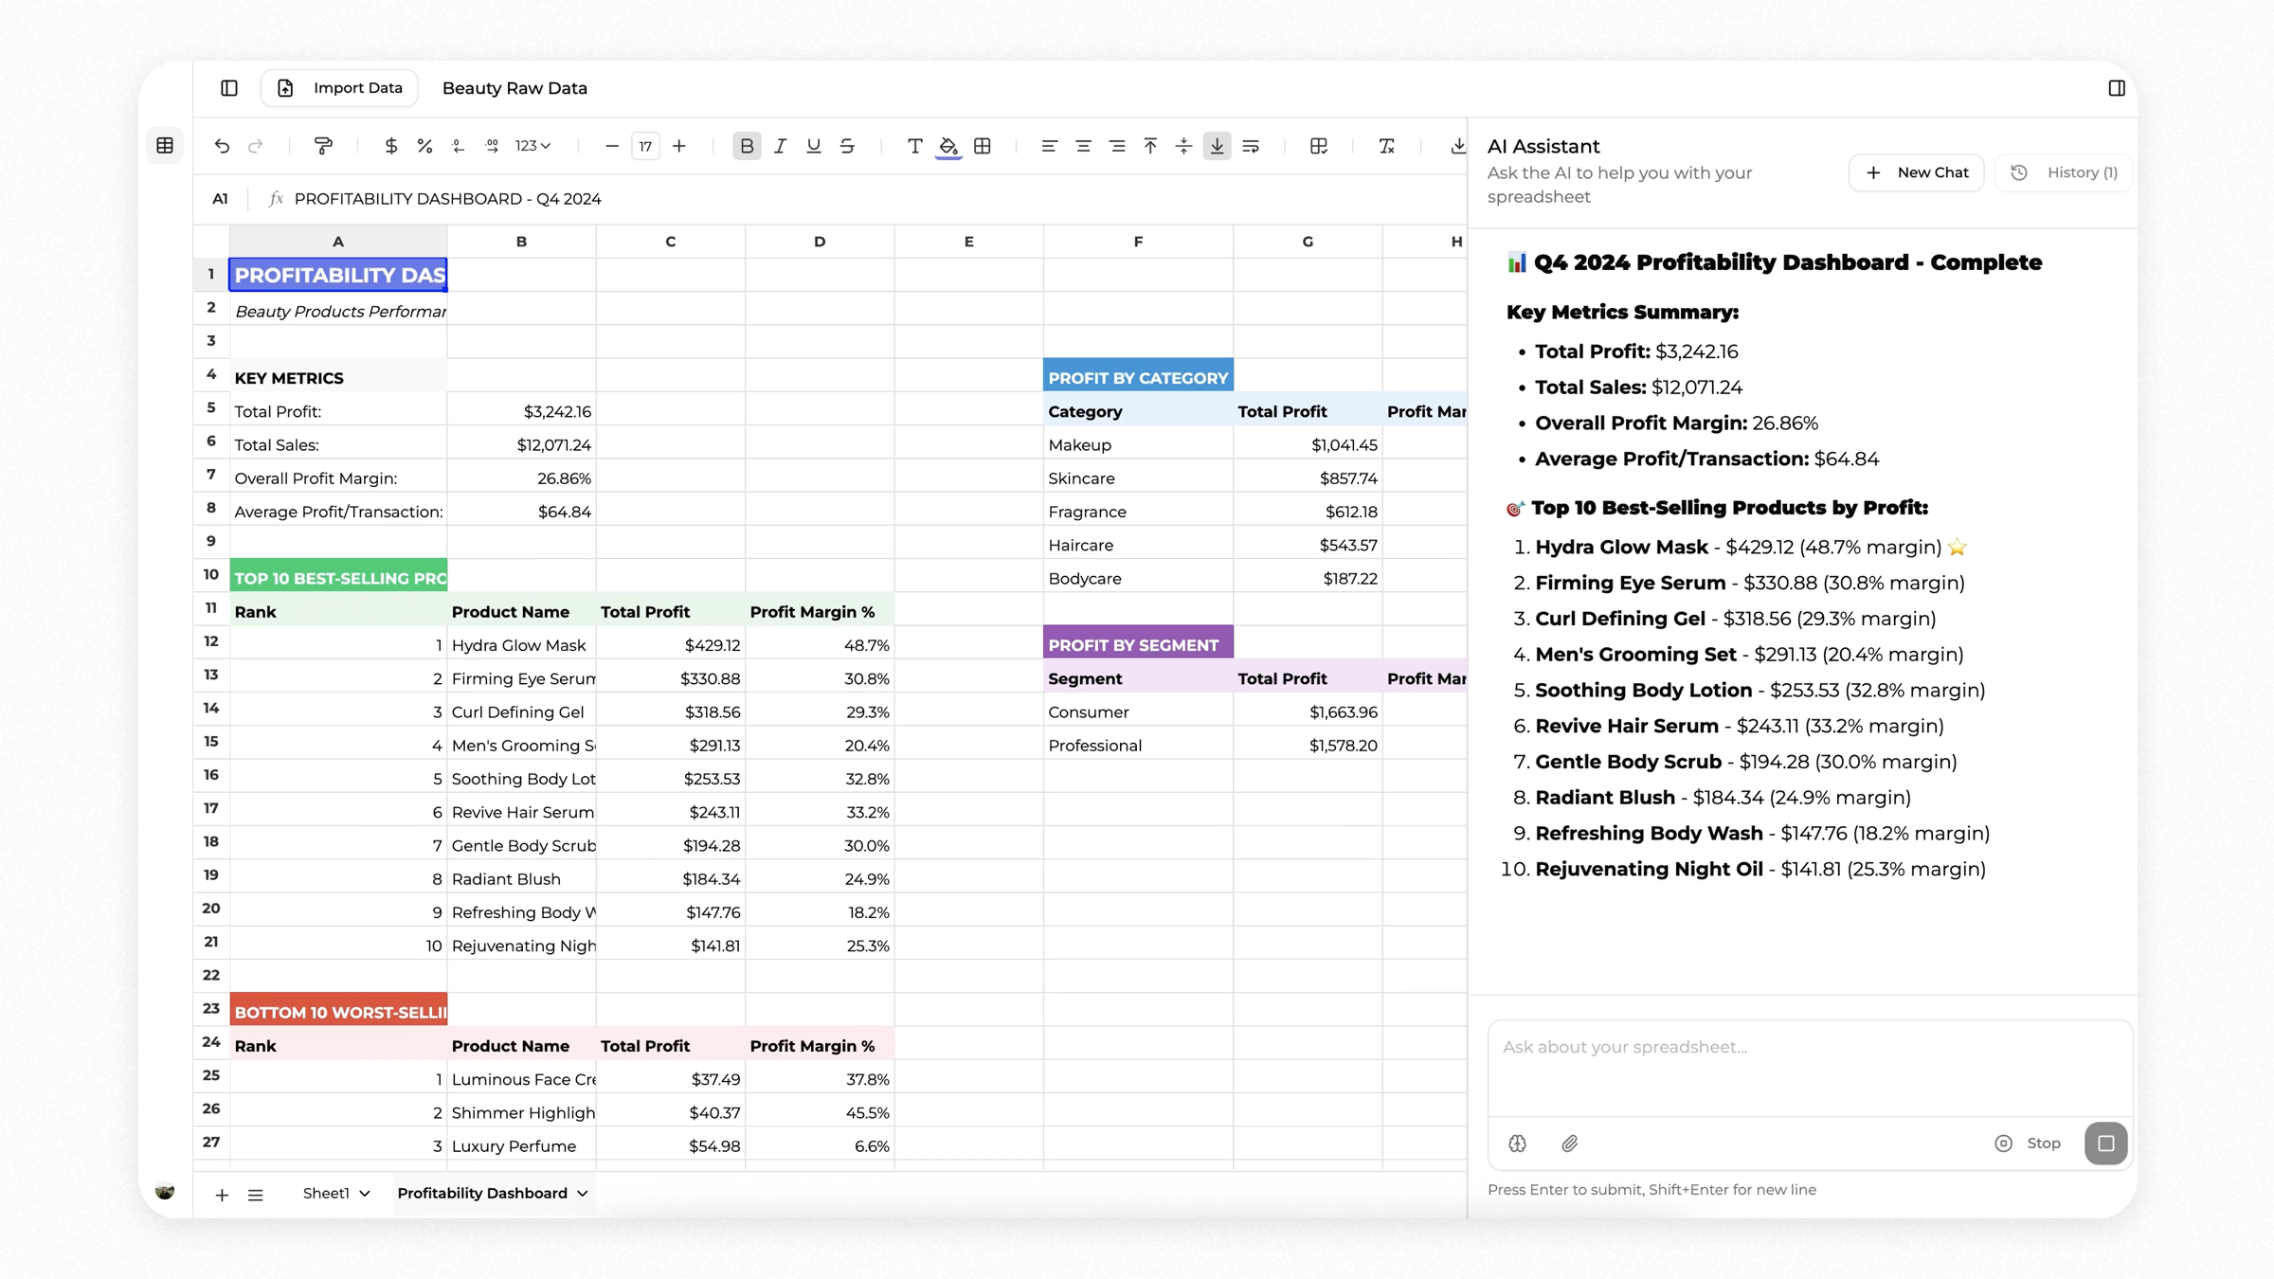The height and width of the screenshot is (1279, 2274).
Task: Click the clear formatting icon
Action: pos(1386,146)
